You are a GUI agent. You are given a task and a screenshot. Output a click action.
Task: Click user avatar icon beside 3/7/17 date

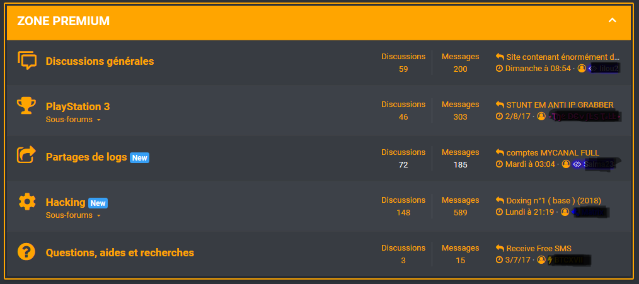541,259
